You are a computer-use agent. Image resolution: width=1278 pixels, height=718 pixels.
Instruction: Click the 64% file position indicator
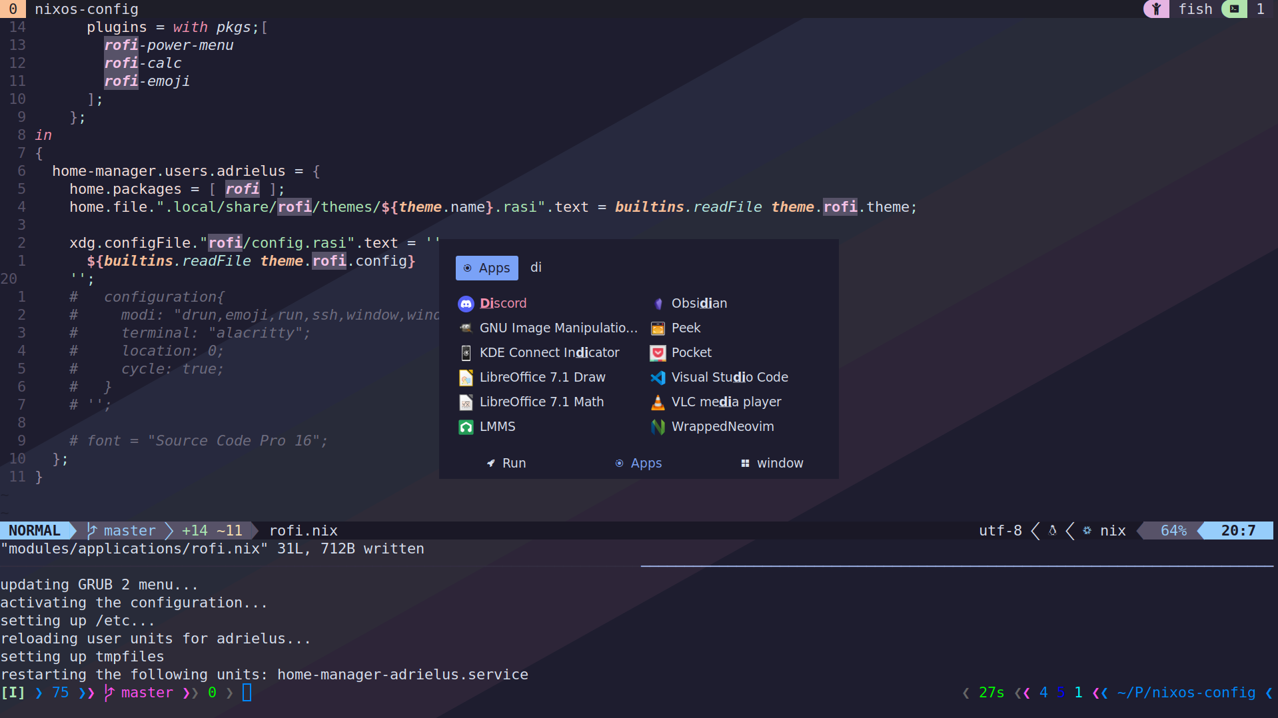pos(1173,531)
